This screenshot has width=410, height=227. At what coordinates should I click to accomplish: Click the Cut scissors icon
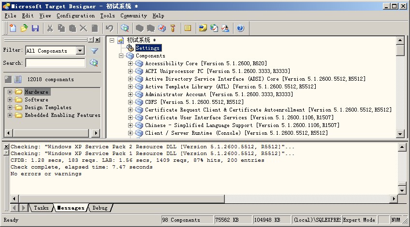tap(50, 28)
